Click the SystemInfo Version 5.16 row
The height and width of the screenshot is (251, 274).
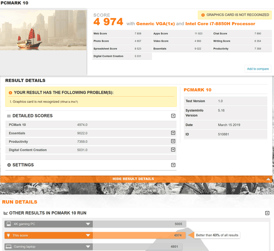point(225,113)
